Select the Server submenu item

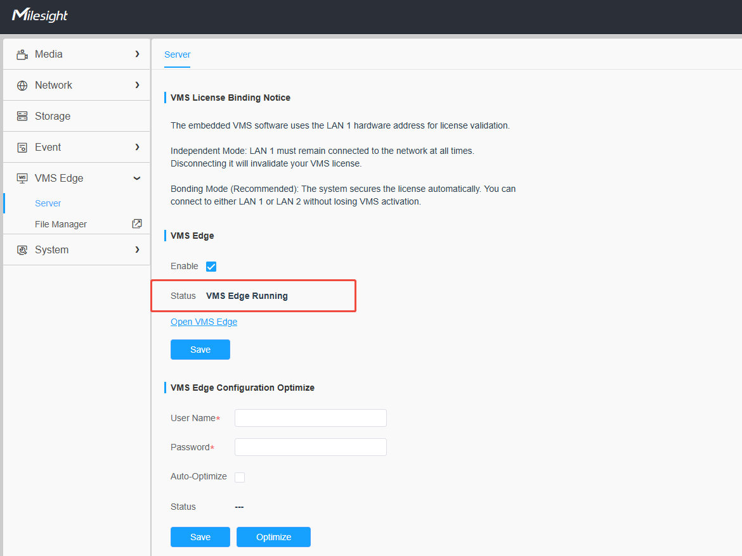48,203
